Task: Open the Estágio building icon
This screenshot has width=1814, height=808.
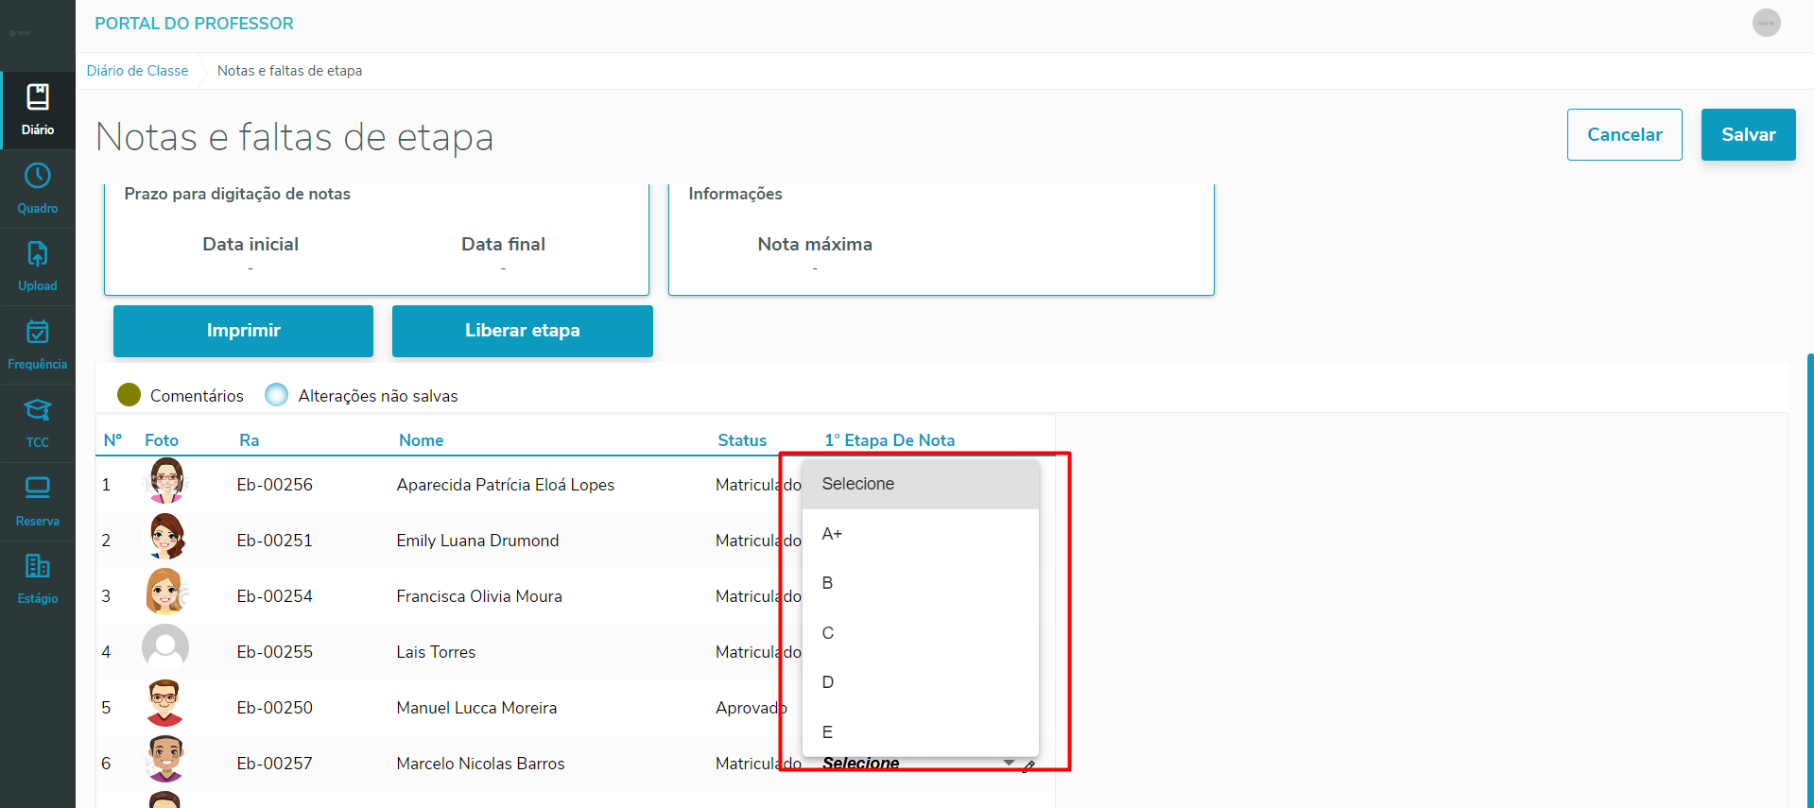Action: point(38,566)
